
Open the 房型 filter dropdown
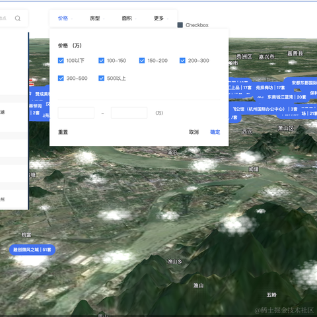point(97,18)
